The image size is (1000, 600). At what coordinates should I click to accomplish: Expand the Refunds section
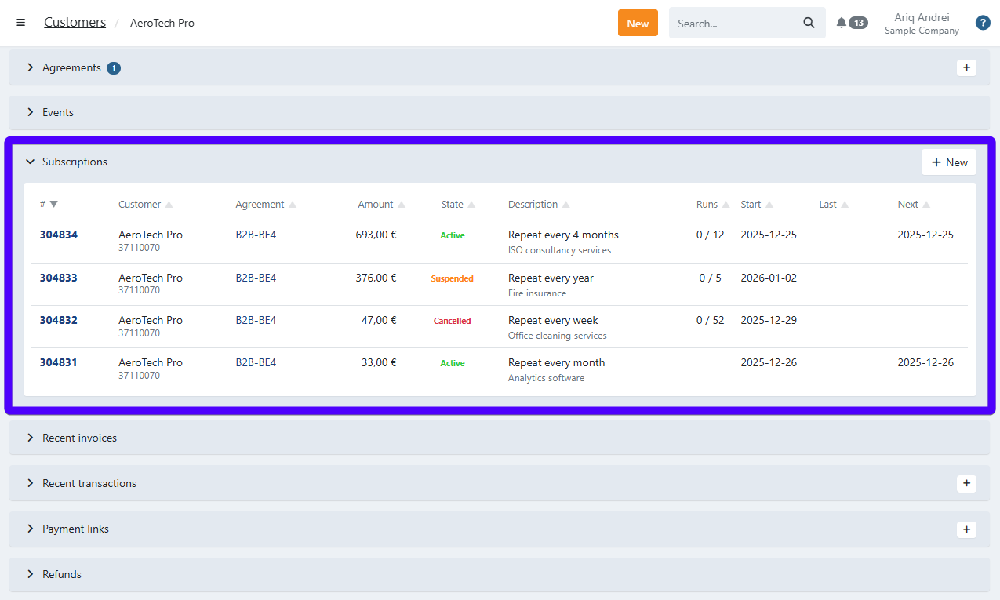[61, 574]
